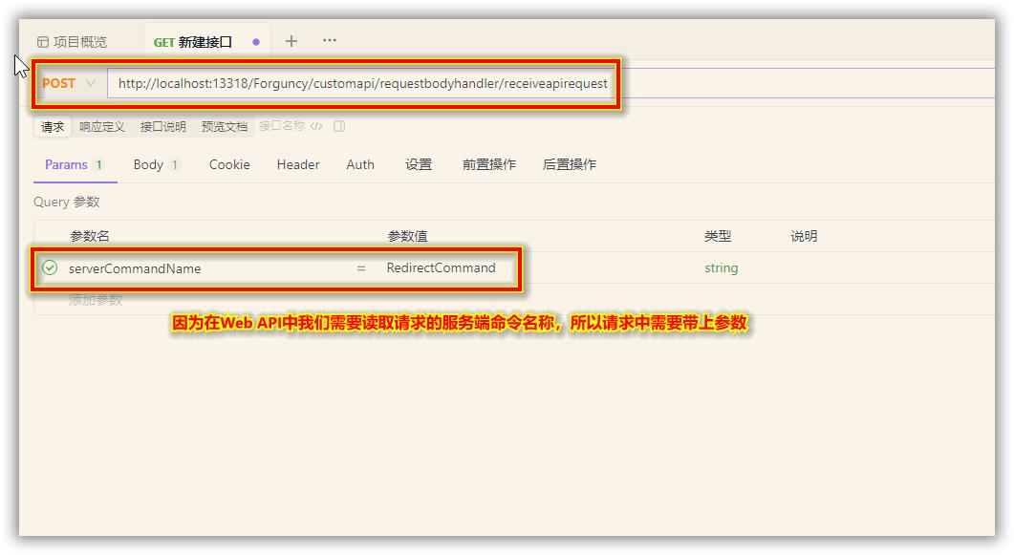1014x555 pixels.
Task: Click the 项目概览 panel icon
Action: click(42, 40)
